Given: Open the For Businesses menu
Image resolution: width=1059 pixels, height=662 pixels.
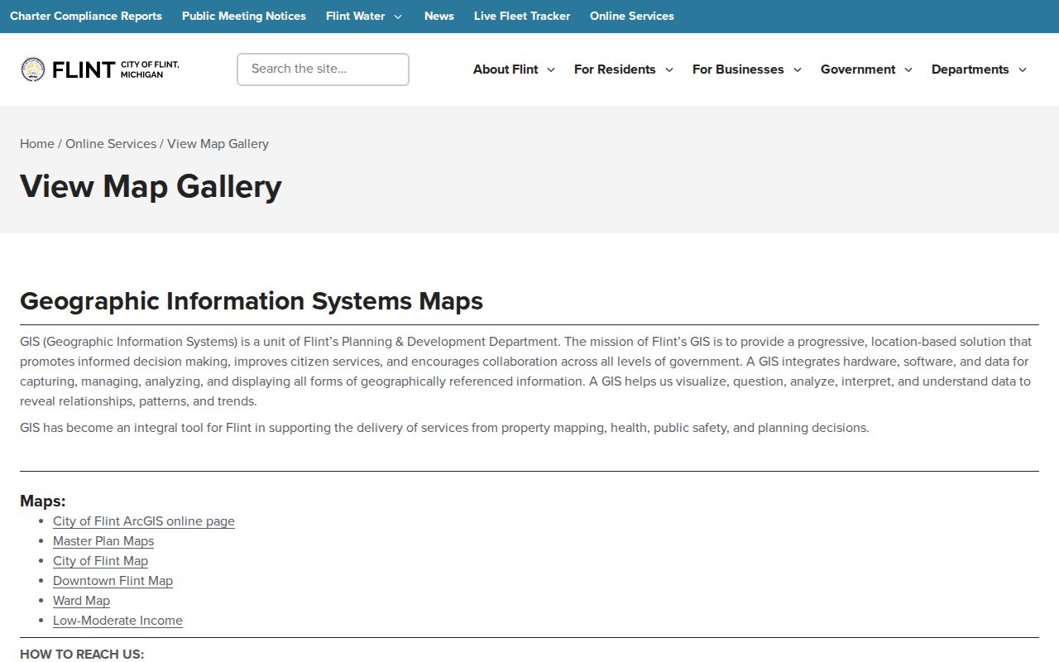Looking at the screenshot, I should click(738, 70).
